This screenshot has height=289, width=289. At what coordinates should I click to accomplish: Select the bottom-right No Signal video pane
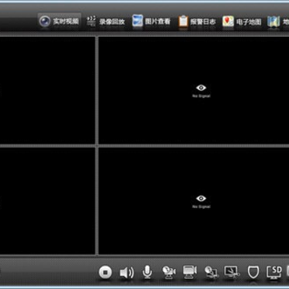pos(194,201)
